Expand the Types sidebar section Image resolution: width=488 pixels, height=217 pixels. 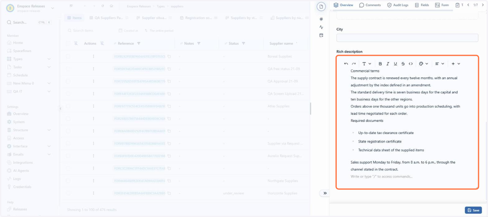click(x=29, y=59)
